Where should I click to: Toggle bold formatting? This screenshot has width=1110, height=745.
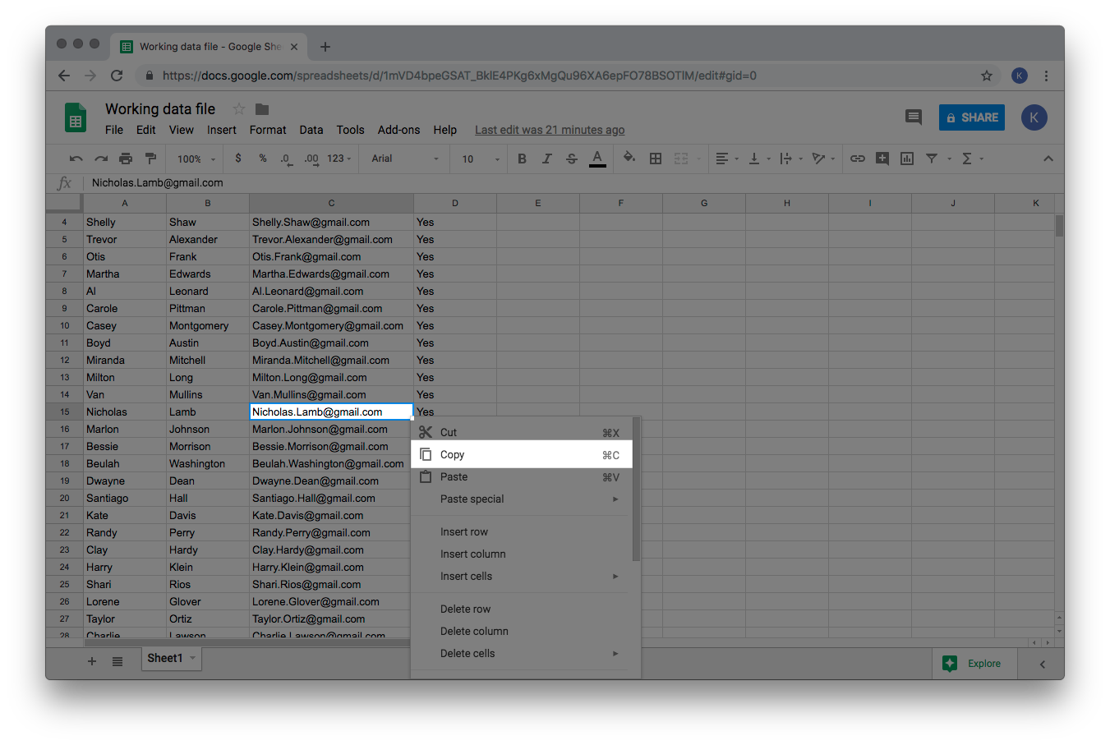pos(522,159)
